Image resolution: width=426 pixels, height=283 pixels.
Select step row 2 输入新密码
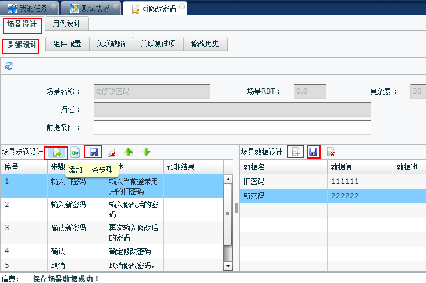point(68,205)
